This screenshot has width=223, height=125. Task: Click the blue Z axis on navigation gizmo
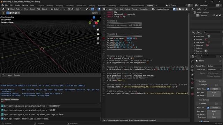tap(94, 17)
